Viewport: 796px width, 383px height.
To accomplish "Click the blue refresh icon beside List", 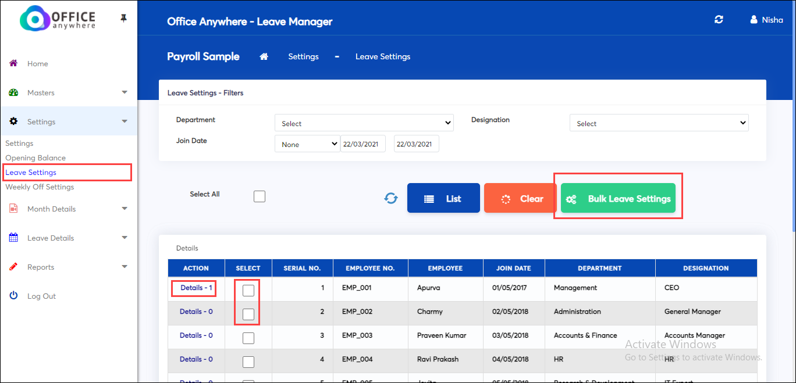I will [391, 198].
